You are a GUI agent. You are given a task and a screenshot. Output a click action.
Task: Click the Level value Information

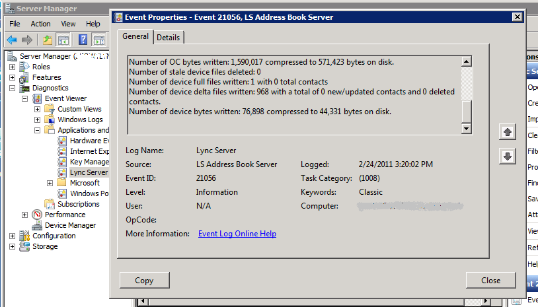(217, 192)
